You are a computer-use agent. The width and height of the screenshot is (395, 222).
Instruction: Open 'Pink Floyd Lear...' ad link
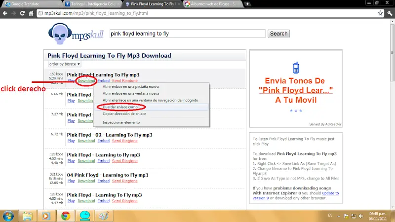click(296, 90)
